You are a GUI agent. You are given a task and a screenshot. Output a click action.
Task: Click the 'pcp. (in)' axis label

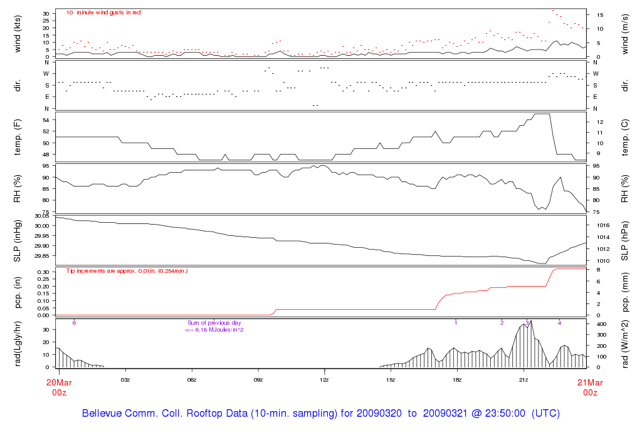click(17, 293)
